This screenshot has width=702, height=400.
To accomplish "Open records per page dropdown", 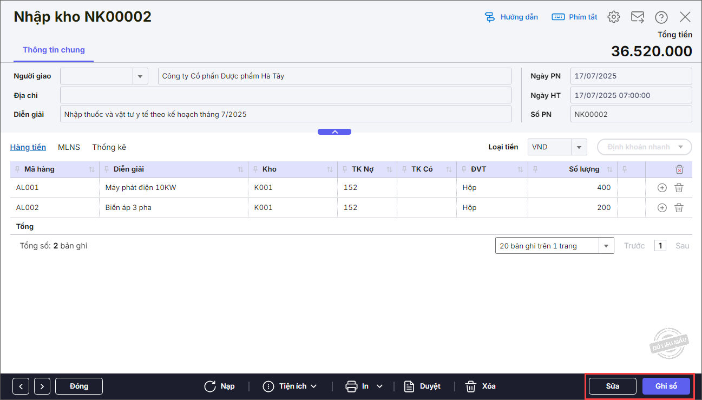I will (606, 246).
